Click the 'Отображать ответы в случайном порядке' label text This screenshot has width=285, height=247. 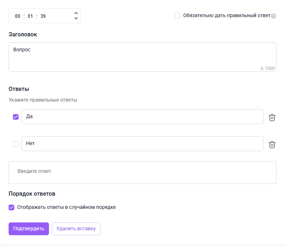[x=67, y=207]
